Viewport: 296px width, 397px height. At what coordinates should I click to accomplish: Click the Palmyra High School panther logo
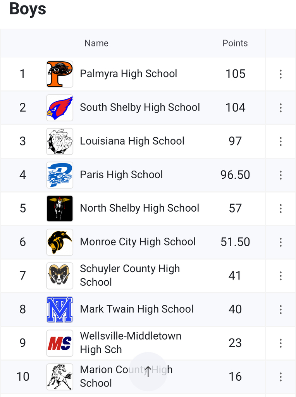(60, 74)
